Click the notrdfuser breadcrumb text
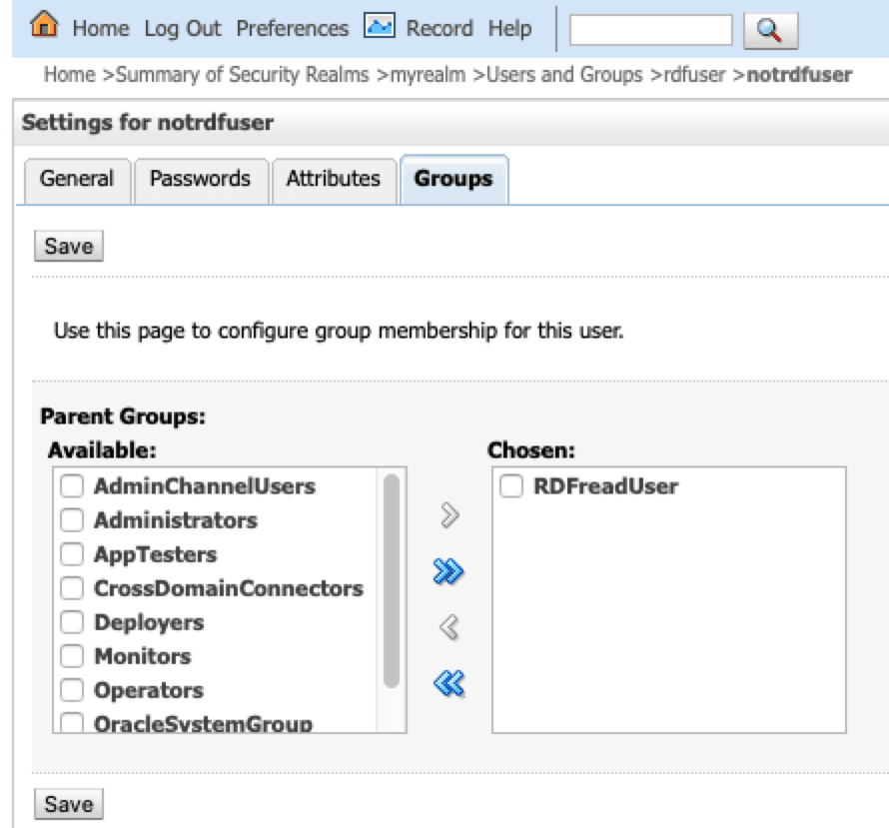889x828 pixels. click(x=799, y=75)
